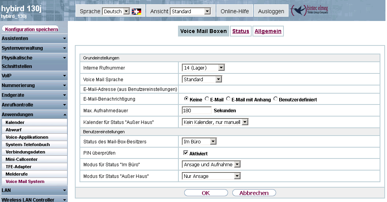
Task: Open Verbindungsdaten in the sidebar
Action: point(34,152)
